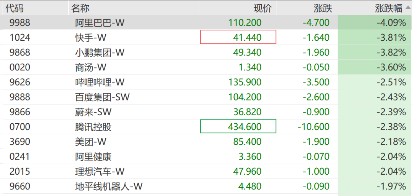Click stock code 2015
Viewport: 412px width, 196px height.
tap(20, 172)
